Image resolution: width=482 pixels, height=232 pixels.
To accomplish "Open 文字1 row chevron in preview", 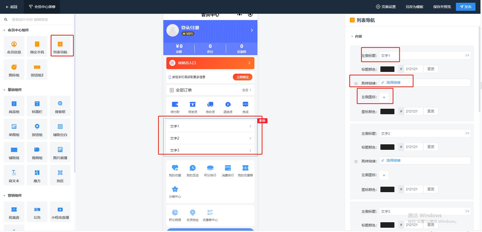I will pyautogui.click(x=250, y=126).
